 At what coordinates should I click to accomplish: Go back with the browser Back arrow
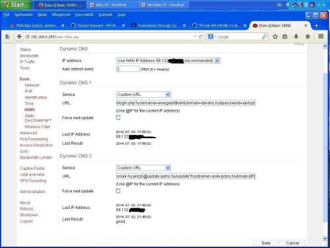pos(19,36)
